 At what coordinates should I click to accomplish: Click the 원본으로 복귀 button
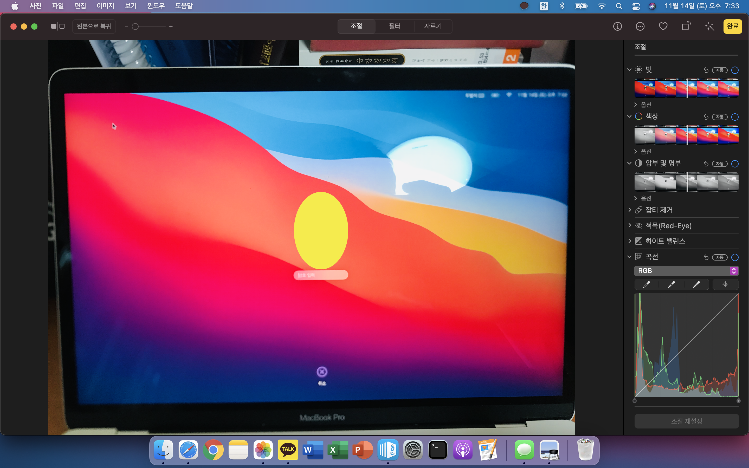(x=94, y=26)
